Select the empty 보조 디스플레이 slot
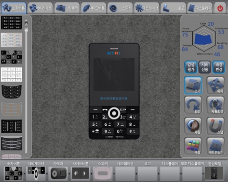The image size is (228, 182). coord(192,173)
